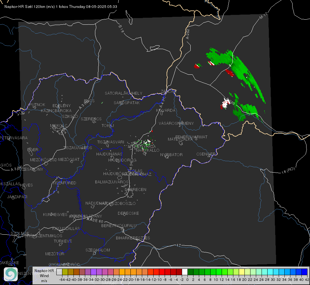Click the KISVÁRDA label
The image size is (310, 285).
[x=166, y=111]
